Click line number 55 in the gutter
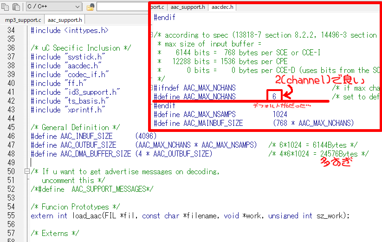Image resolution: width=382 pixels, height=242 pixels. click(11, 216)
